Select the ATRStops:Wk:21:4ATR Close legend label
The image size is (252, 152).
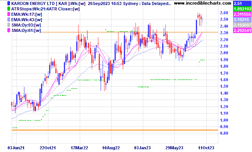coord(45,9)
